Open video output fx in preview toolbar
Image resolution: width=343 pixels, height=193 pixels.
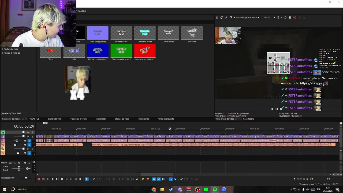click(x=226, y=17)
